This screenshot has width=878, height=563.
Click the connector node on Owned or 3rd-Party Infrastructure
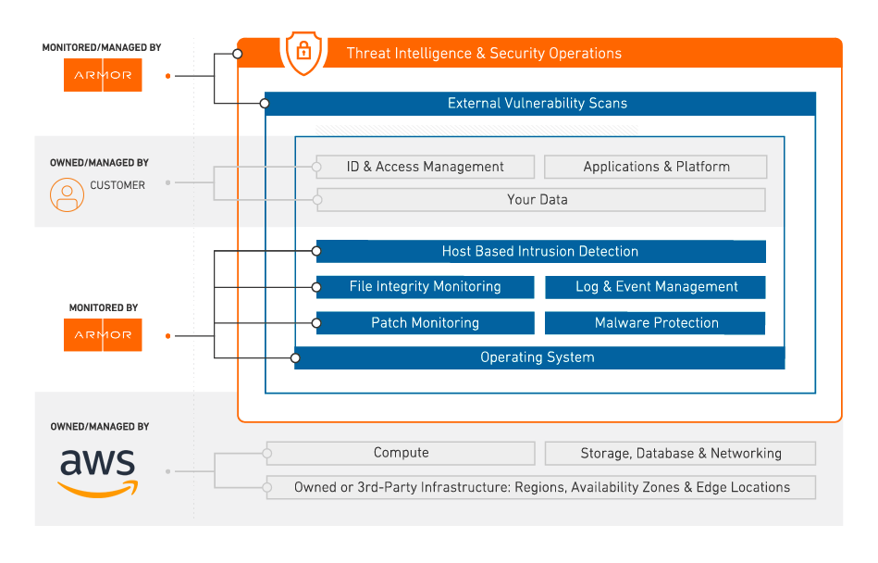click(x=267, y=487)
